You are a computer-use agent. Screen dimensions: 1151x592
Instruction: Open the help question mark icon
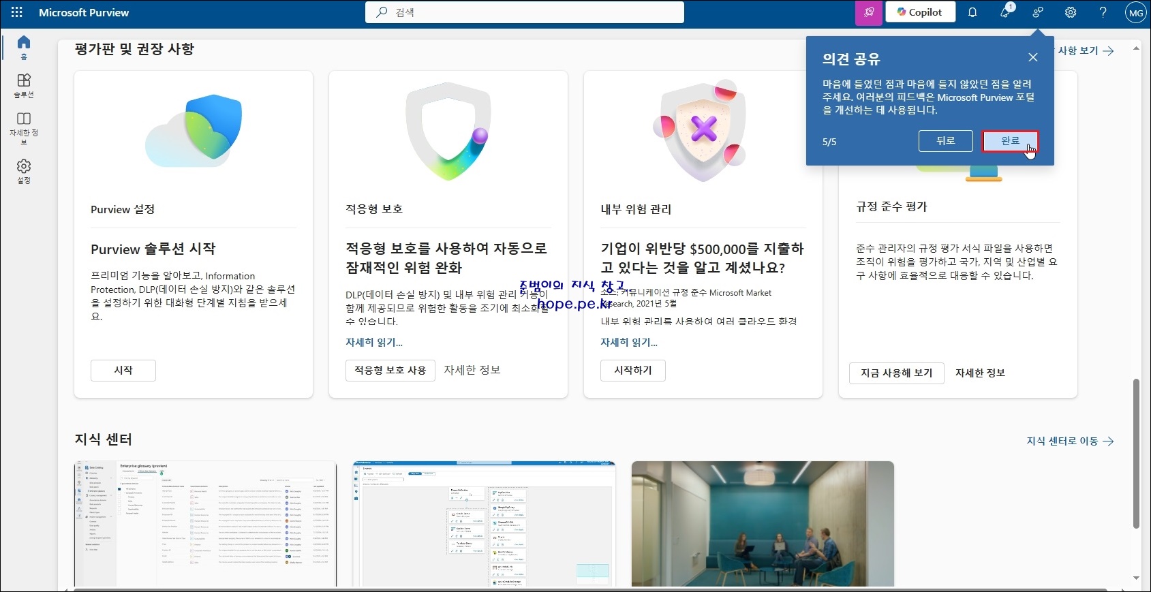click(1103, 12)
